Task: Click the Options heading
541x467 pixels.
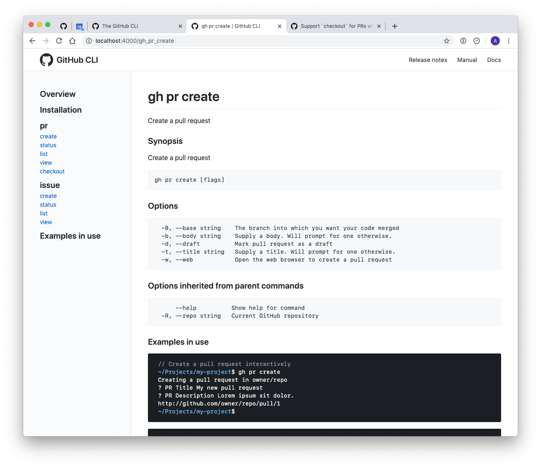Action: [163, 206]
